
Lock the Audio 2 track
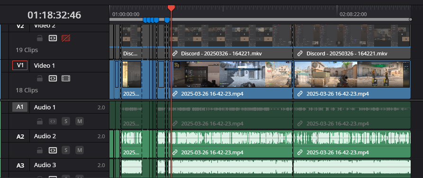click(x=40, y=150)
